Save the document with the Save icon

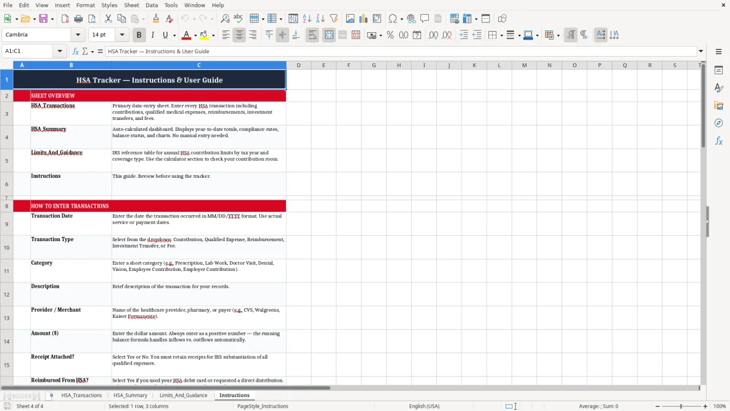(x=43, y=19)
